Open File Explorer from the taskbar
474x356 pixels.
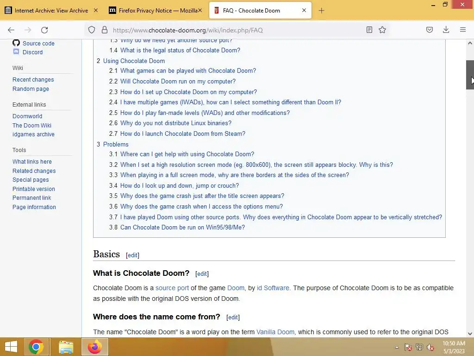(x=66, y=347)
